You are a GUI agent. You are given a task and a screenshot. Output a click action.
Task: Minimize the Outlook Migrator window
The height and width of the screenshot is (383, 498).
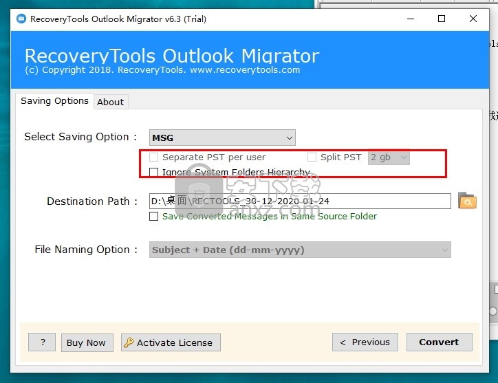pos(411,19)
